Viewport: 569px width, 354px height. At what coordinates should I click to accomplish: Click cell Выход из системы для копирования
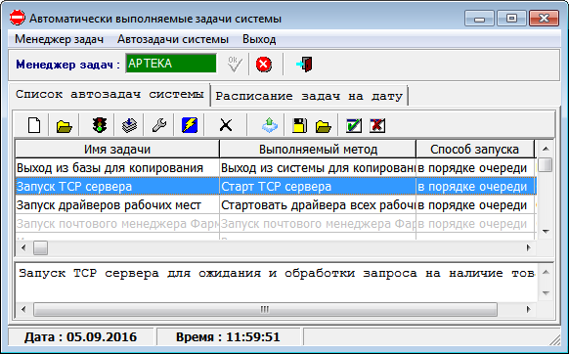pyautogui.click(x=318, y=168)
